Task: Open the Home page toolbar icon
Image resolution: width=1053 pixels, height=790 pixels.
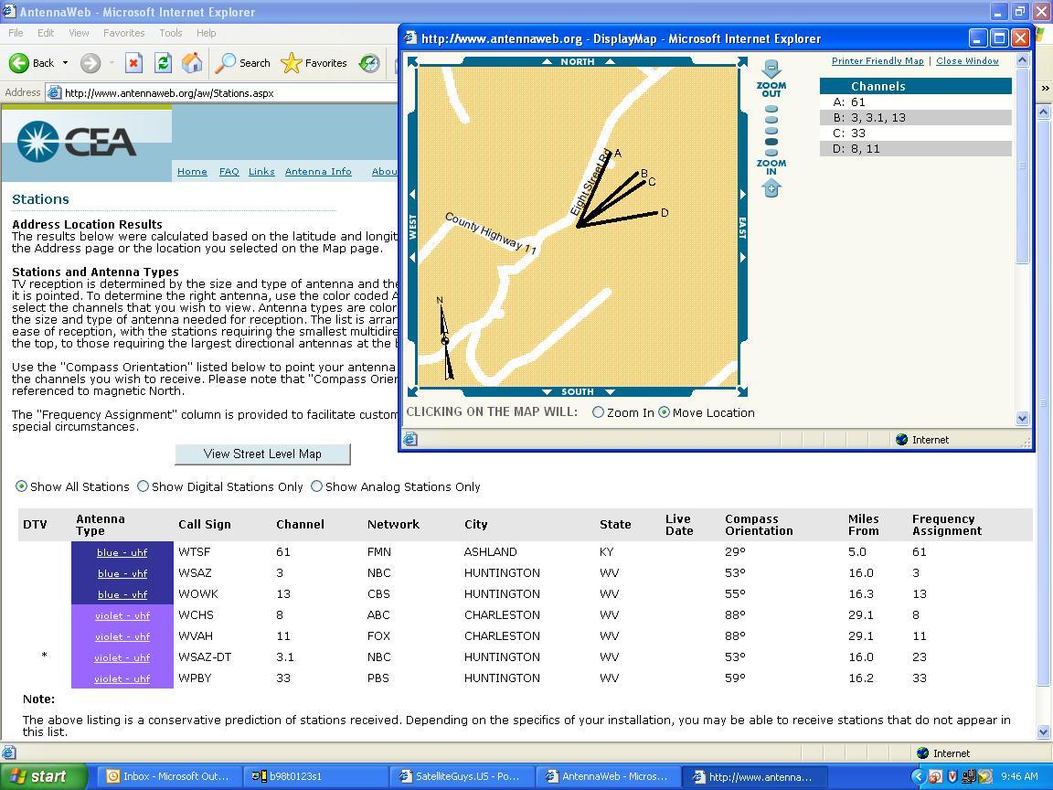Action: 192,63
